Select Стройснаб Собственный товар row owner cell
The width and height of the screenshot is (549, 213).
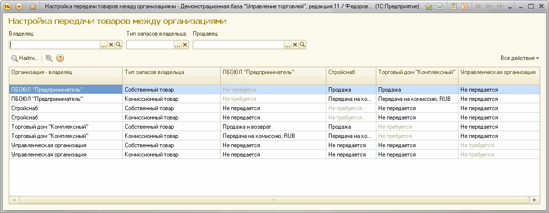(66, 108)
